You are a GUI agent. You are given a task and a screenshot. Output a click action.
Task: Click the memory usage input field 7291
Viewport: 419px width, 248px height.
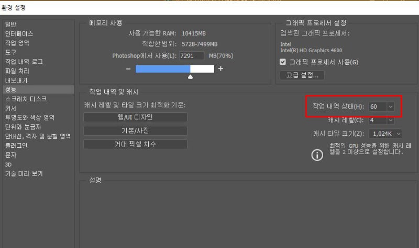191,56
